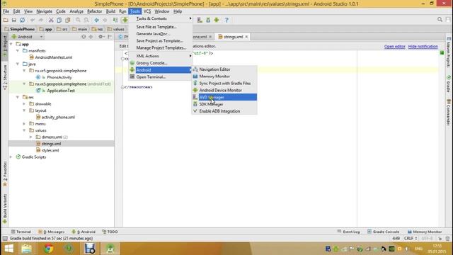Click the Copy toolbar icon

click(59, 20)
